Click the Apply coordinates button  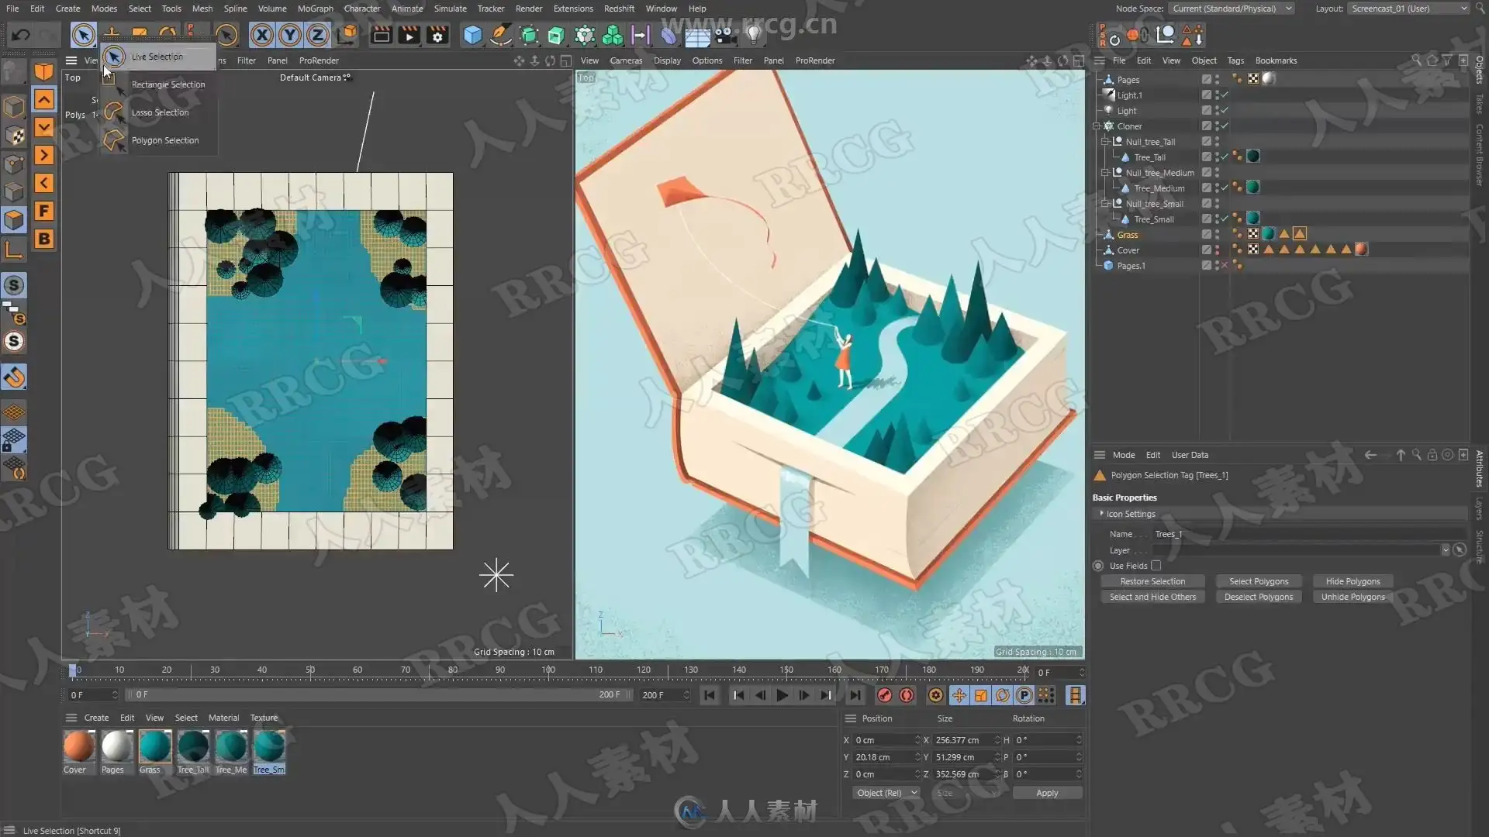click(x=1046, y=793)
